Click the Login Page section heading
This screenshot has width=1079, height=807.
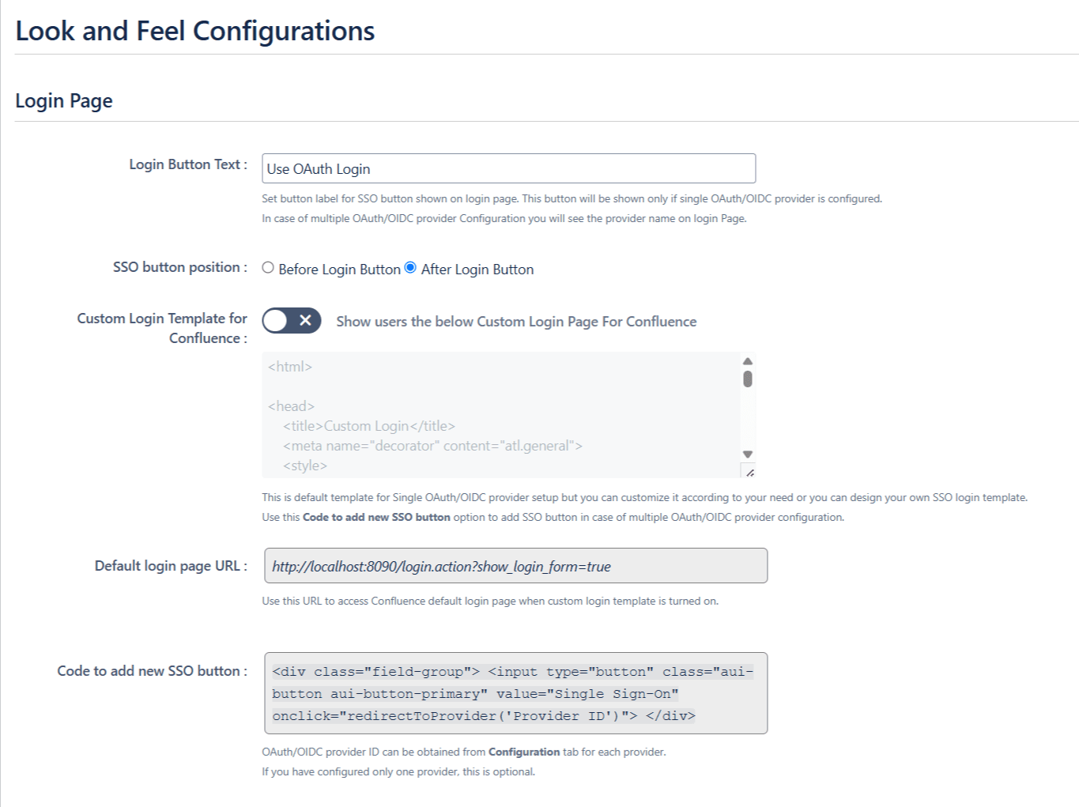coord(64,101)
